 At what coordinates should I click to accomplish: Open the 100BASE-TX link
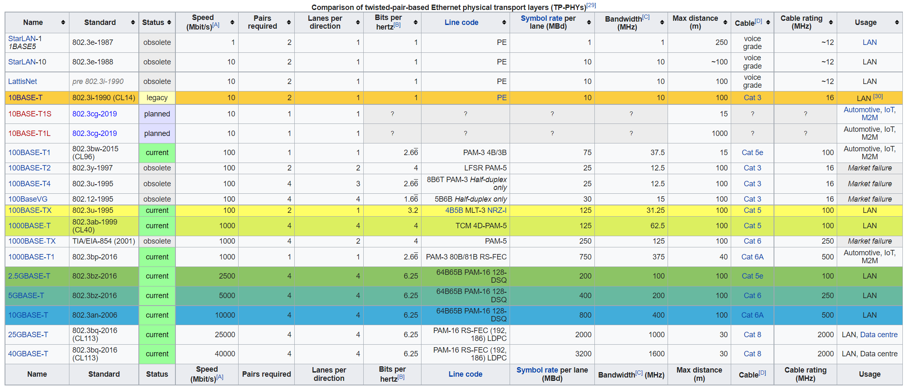[30, 210]
